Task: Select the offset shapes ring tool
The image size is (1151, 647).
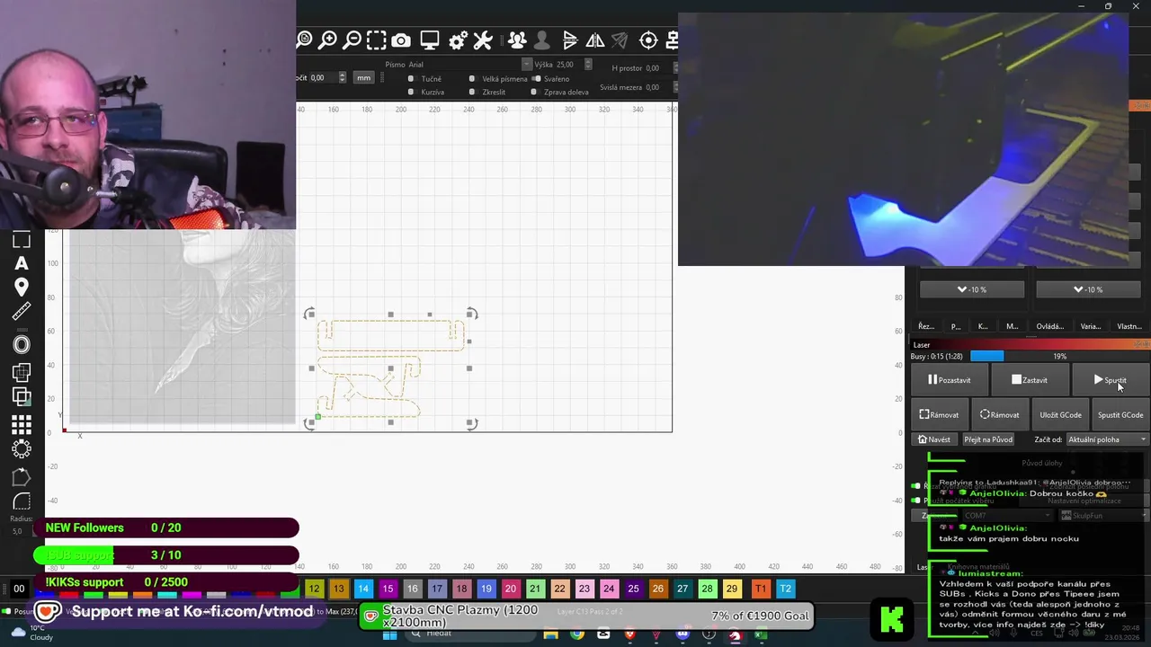Action: (22, 344)
